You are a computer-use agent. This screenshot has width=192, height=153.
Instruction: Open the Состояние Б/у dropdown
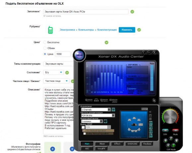pos(53,72)
